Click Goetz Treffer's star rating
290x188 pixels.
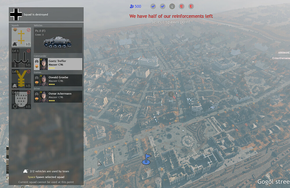[52, 68]
